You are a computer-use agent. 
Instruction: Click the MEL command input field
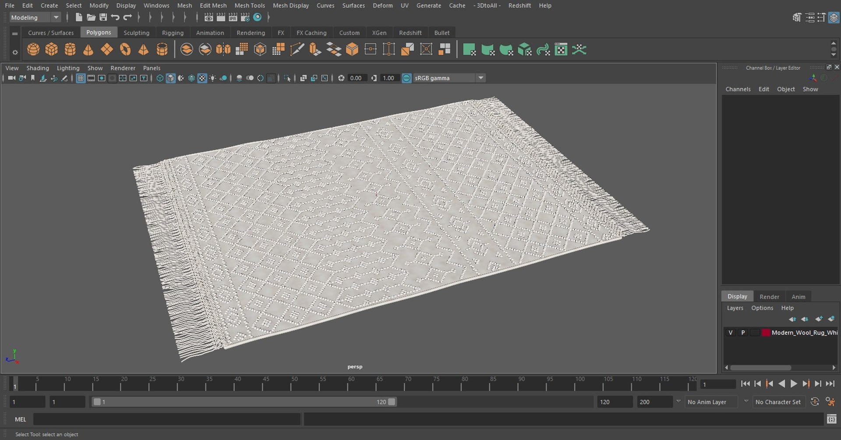point(167,419)
